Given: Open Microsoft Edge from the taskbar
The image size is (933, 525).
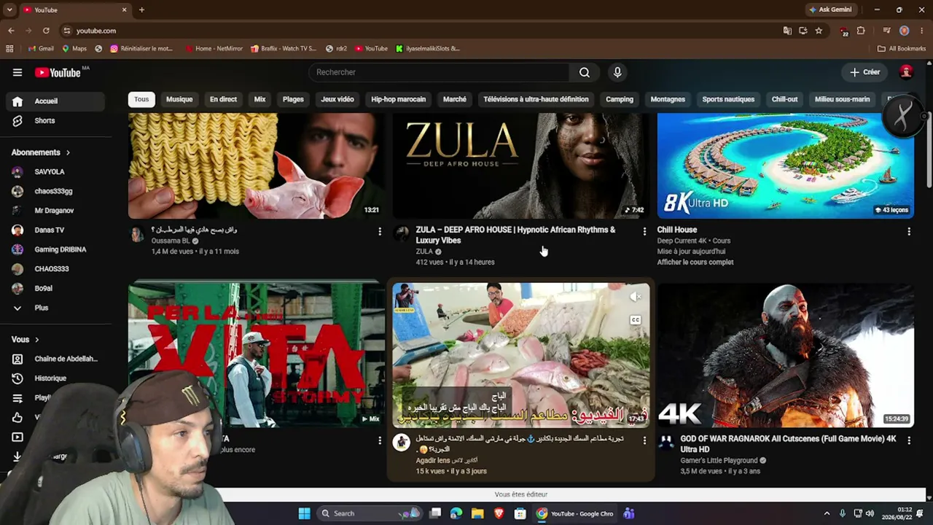Looking at the screenshot, I should 456,513.
